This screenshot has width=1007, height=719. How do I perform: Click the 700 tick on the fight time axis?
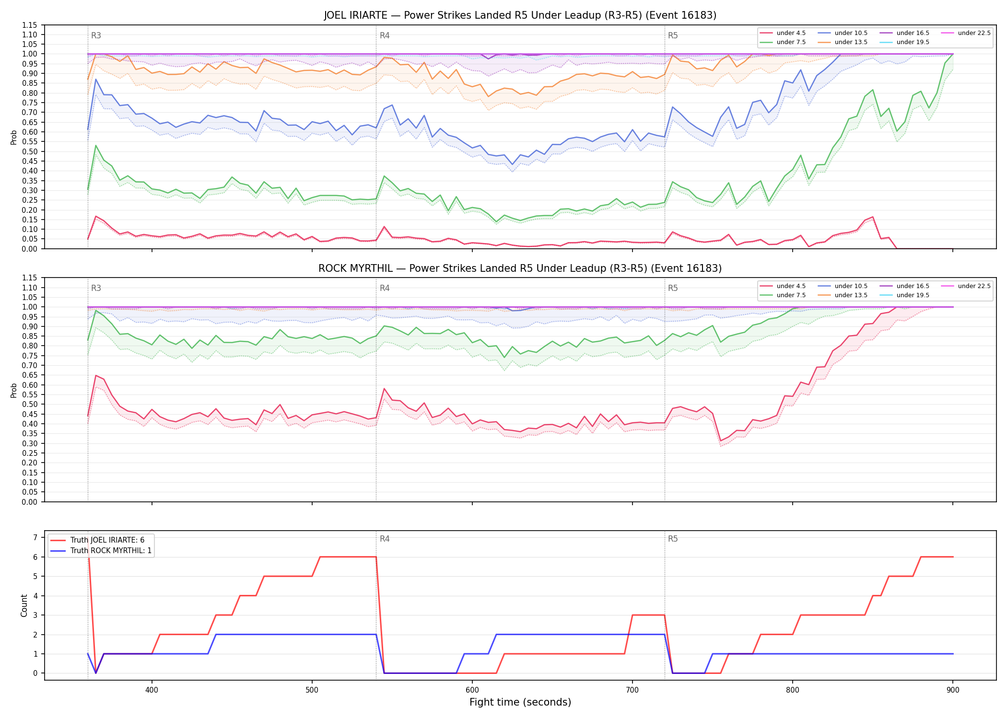tap(632, 689)
